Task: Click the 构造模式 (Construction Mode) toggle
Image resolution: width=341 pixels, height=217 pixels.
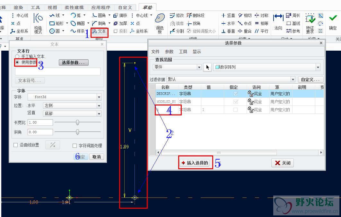Action: 38,23
